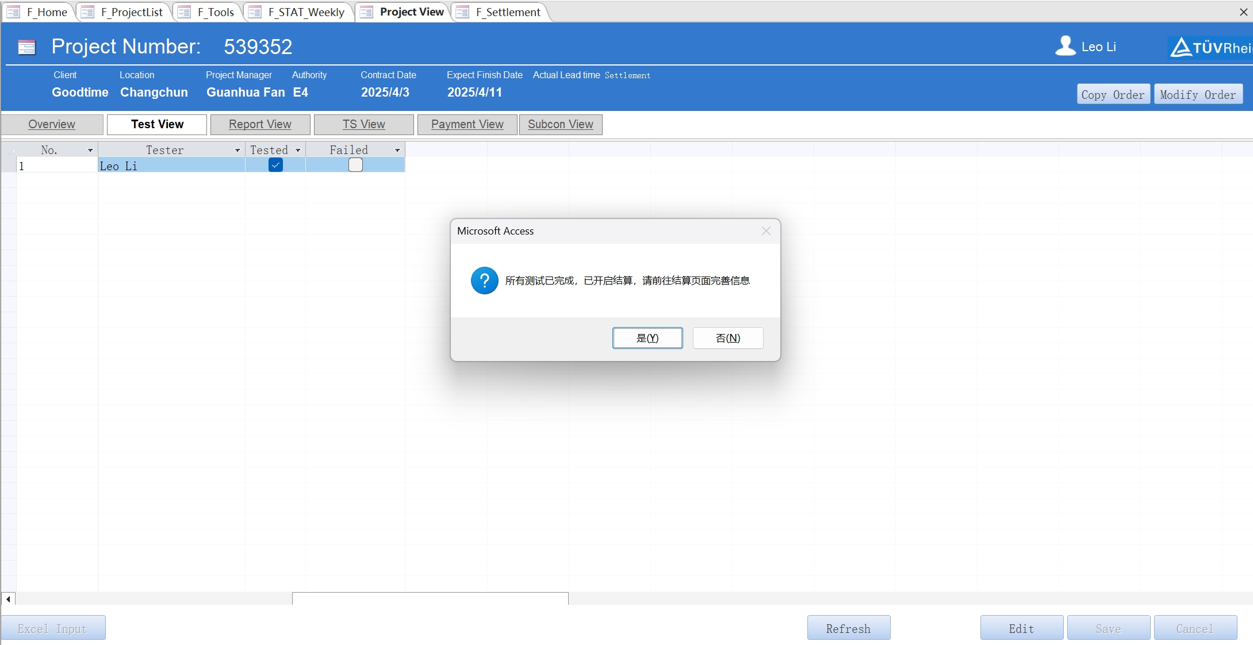The image size is (1253, 645).
Task: Open the Subcon View sub-view
Action: click(561, 124)
